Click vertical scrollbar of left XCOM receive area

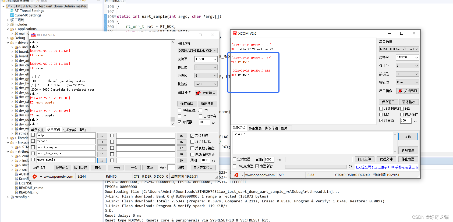tap(172, 83)
